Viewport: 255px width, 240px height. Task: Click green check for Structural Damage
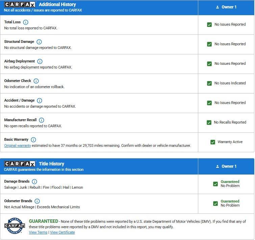(209, 44)
